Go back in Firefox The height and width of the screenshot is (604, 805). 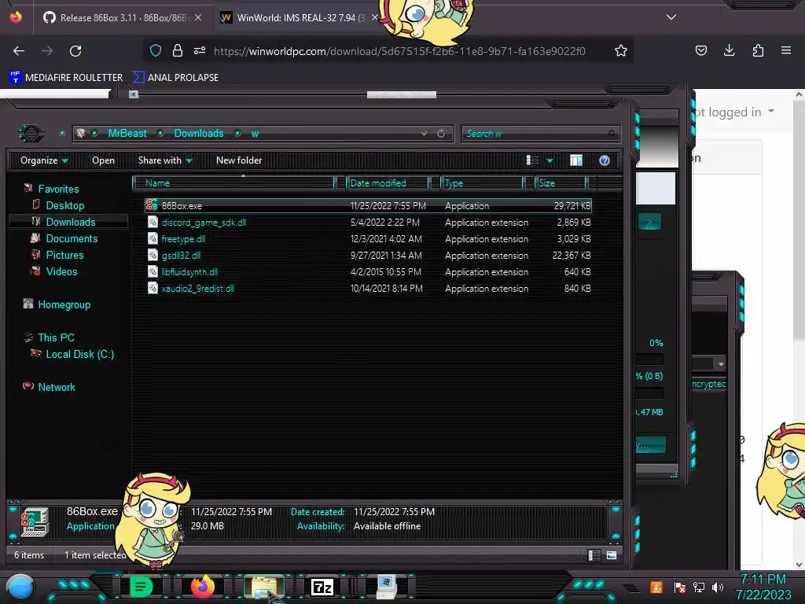click(x=19, y=51)
